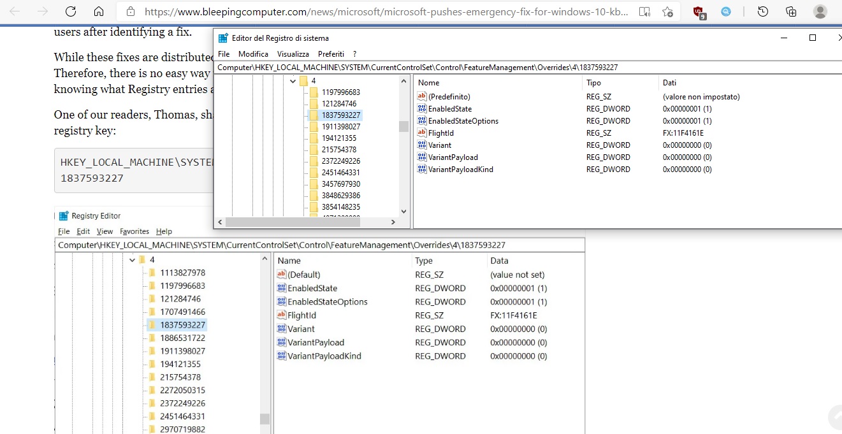Click the folder icon of key 4 in Editor del Registro
Screen dimensions: 842x434
click(x=303, y=81)
